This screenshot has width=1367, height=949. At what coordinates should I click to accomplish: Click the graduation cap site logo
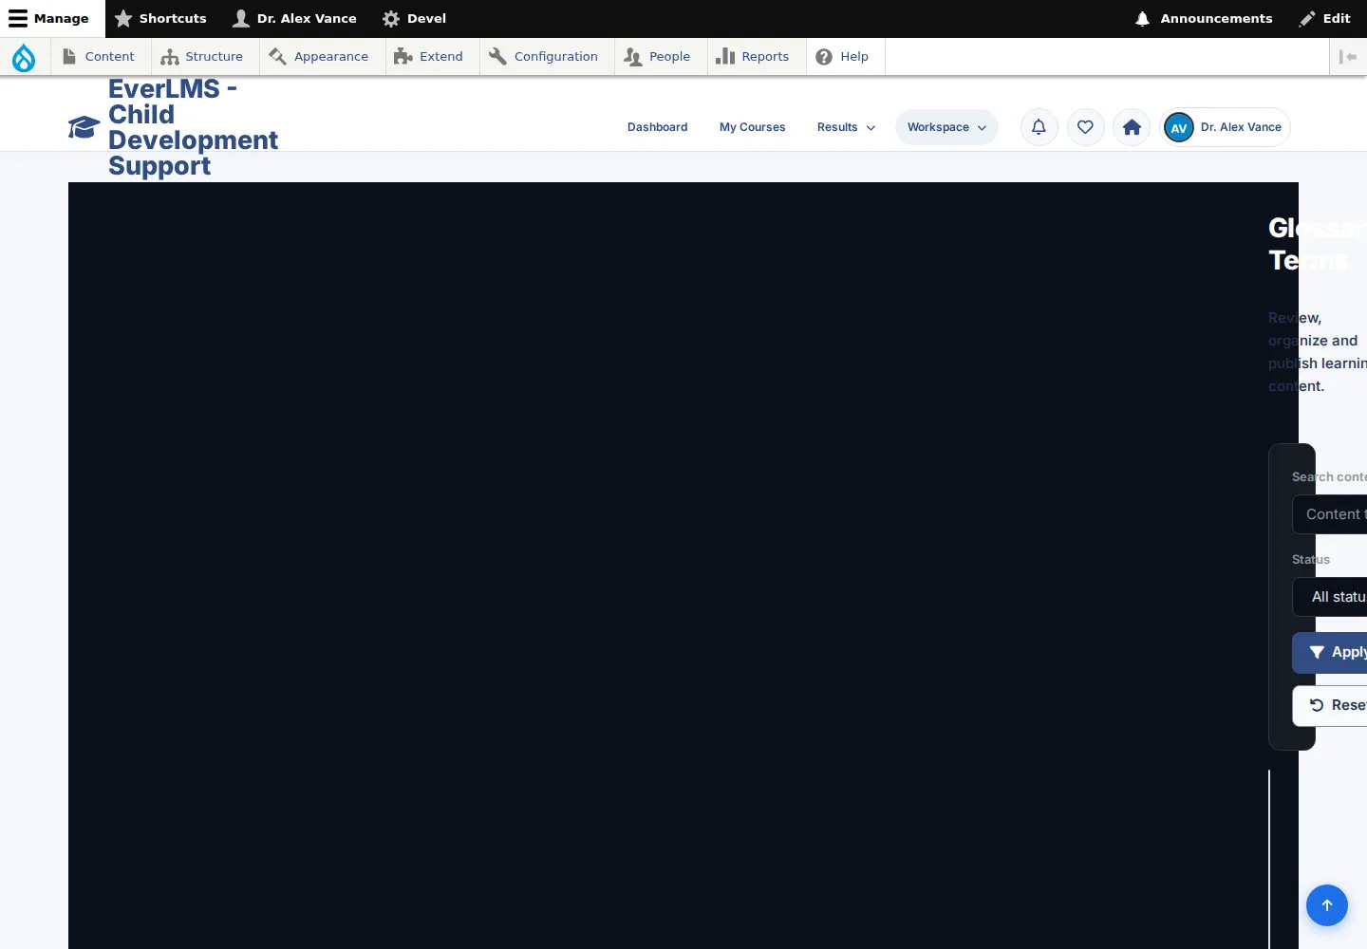click(x=84, y=127)
